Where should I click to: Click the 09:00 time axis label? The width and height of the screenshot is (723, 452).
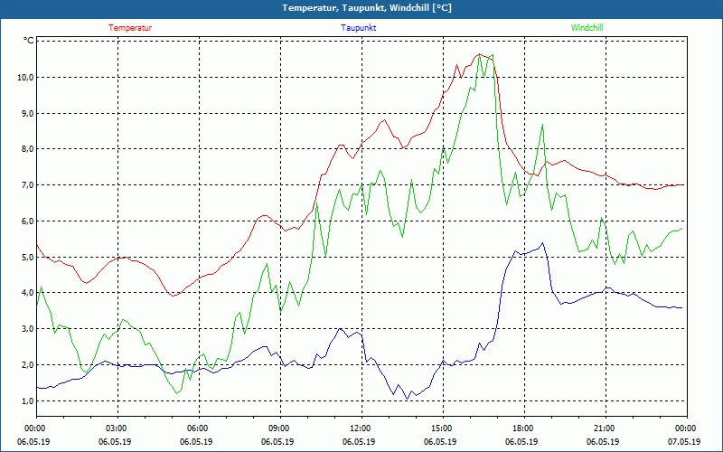coord(279,428)
